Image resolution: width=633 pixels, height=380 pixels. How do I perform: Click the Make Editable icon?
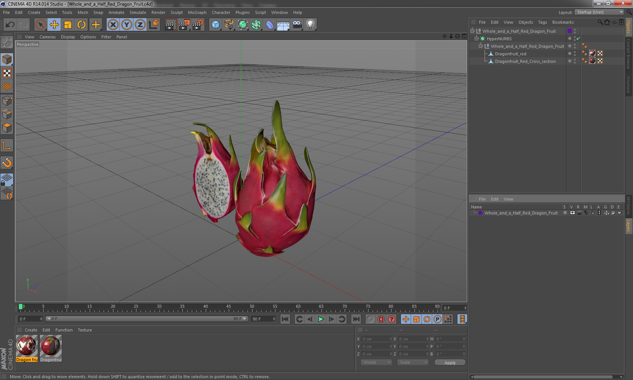7,42
